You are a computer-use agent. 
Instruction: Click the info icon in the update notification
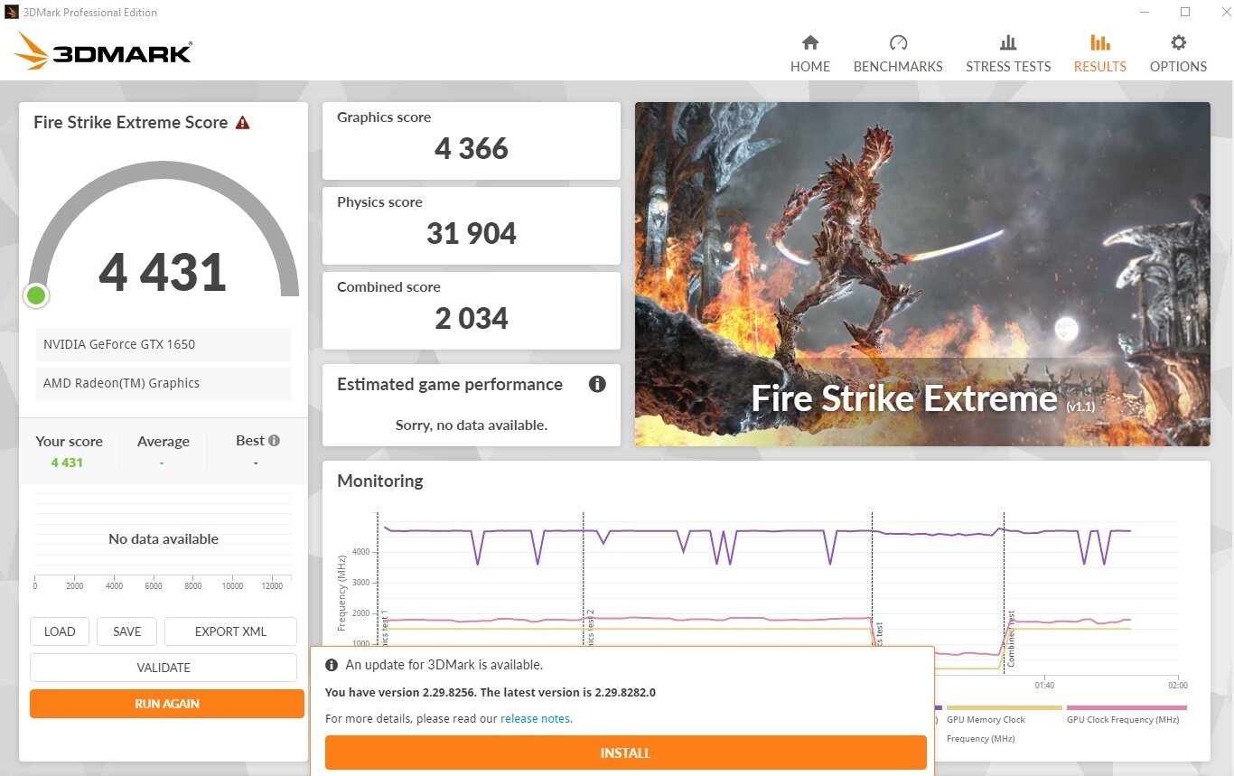[x=332, y=665]
